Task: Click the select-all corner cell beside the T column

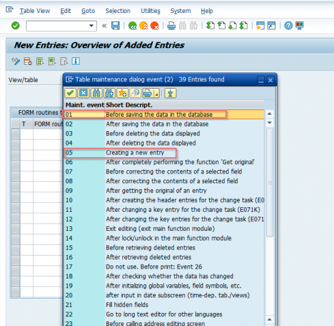Action: coord(16,124)
